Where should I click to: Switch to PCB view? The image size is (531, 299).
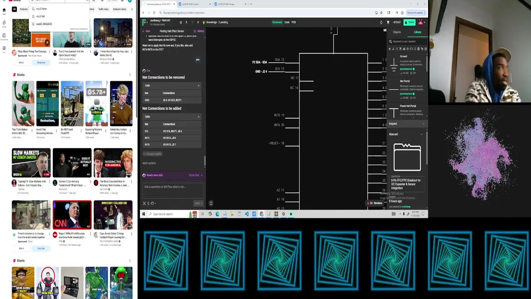coord(294,22)
